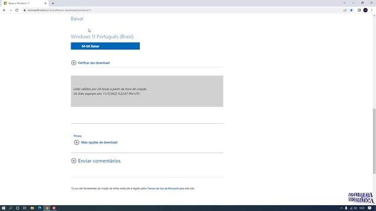
Task: Click the share page icon in address bar
Action: (345, 11)
